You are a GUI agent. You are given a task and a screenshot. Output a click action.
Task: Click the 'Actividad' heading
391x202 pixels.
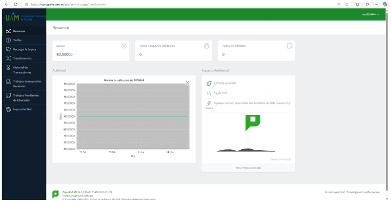pyautogui.click(x=59, y=71)
